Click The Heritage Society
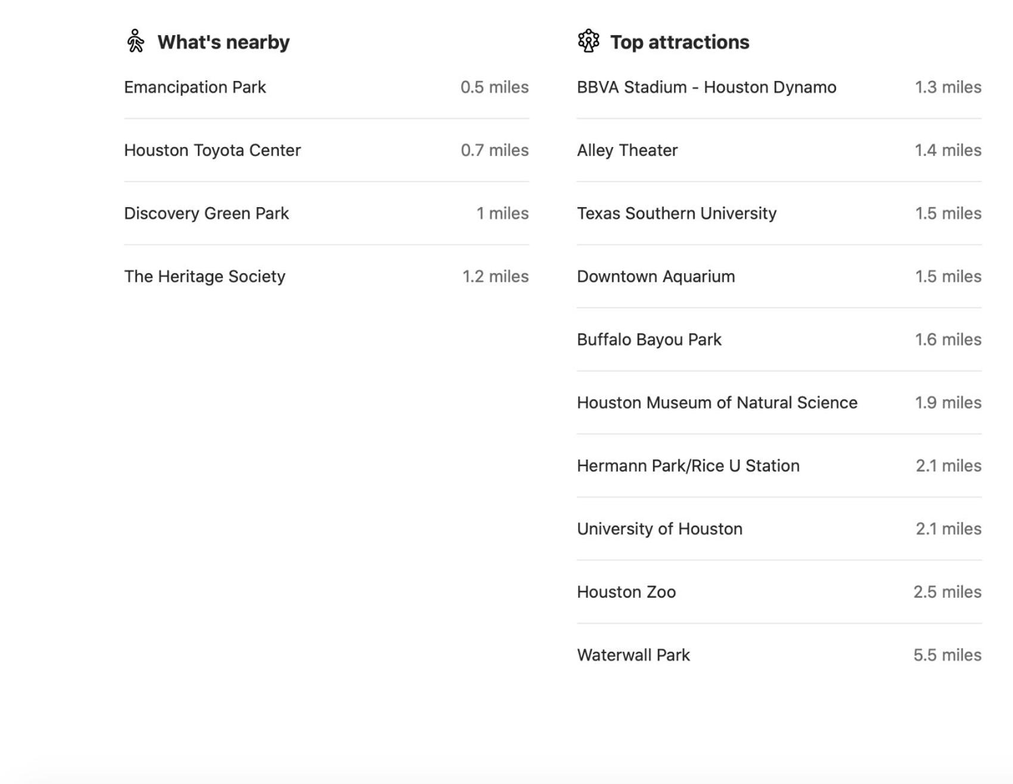The width and height of the screenshot is (1013, 784). point(204,277)
